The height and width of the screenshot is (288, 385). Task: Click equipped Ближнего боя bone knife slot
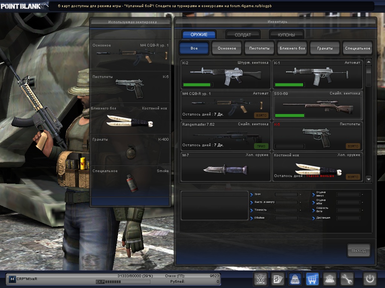pyautogui.click(x=130, y=118)
